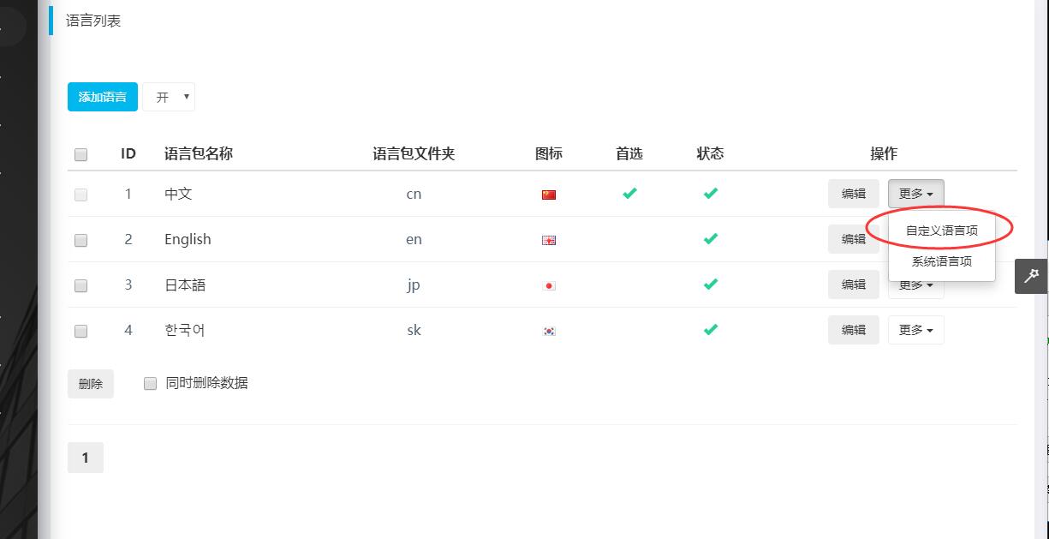Click the South Korea flag icon
Viewport: 1049px width, 539px height.
click(549, 331)
